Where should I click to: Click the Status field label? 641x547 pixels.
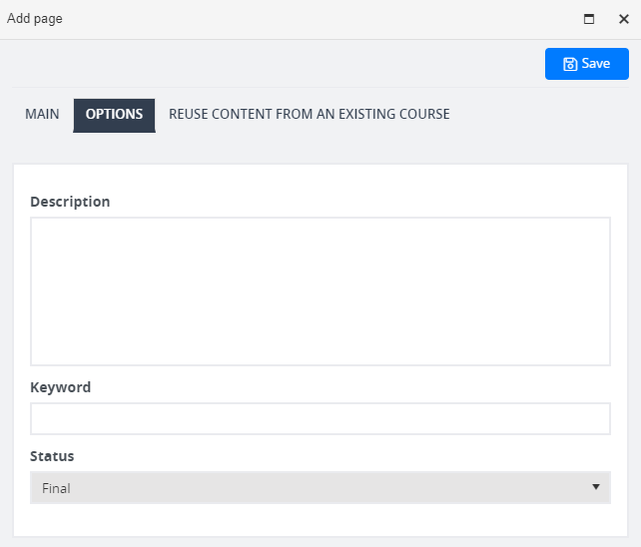click(52, 456)
